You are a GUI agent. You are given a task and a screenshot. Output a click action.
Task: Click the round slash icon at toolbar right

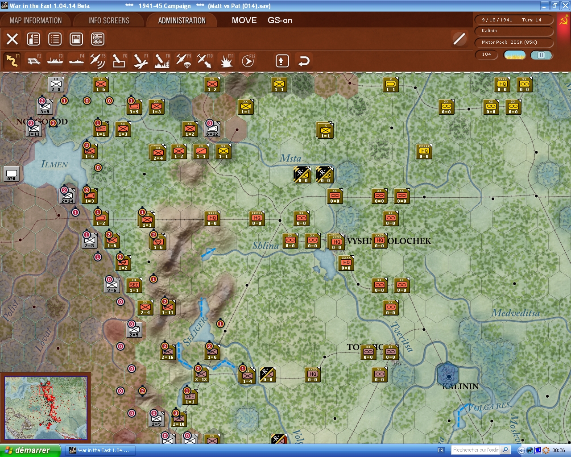459,39
